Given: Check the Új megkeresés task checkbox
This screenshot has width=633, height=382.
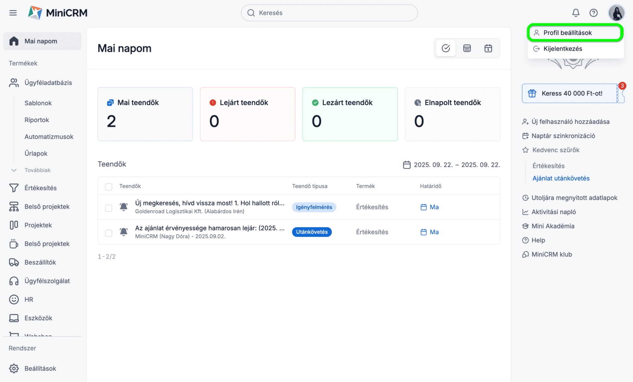Looking at the screenshot, I should coord(108,208).
